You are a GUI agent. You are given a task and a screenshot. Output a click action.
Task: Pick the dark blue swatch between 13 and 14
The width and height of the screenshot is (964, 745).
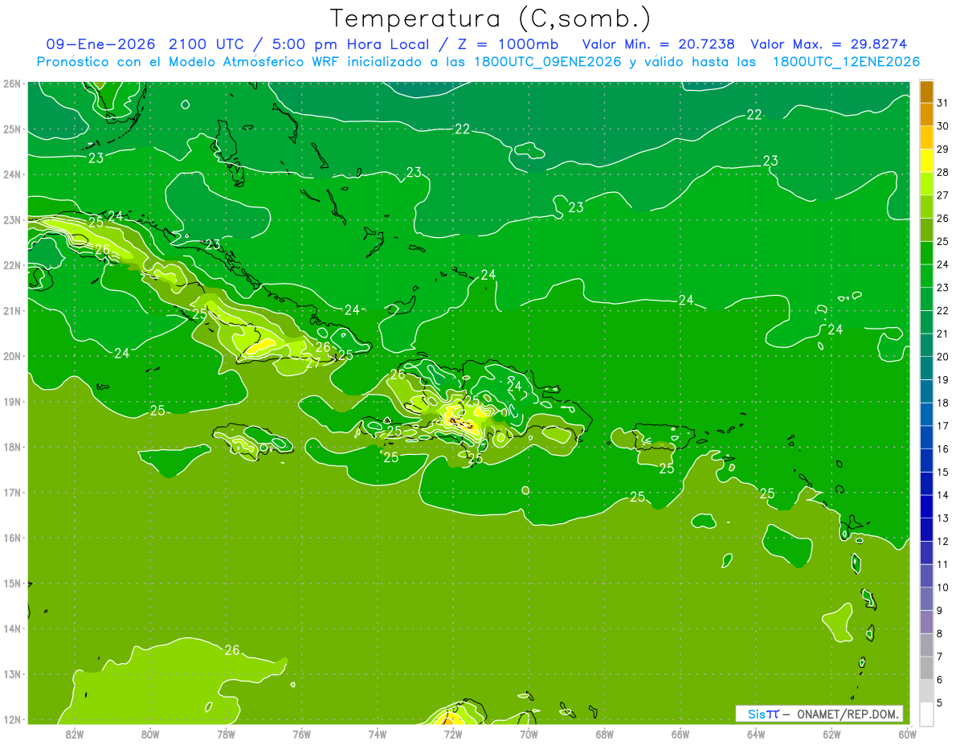926,506
